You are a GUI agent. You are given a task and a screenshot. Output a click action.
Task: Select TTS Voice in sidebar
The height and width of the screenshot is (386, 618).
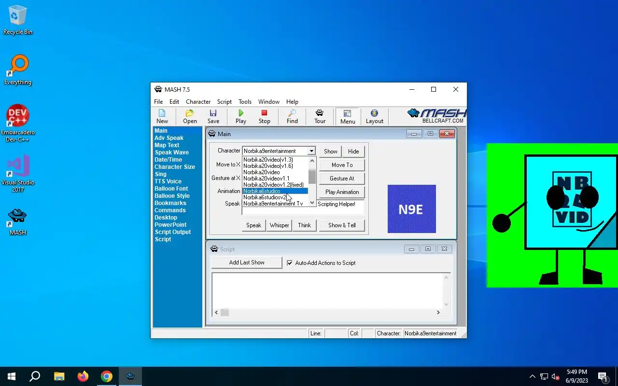coord(168,181)
